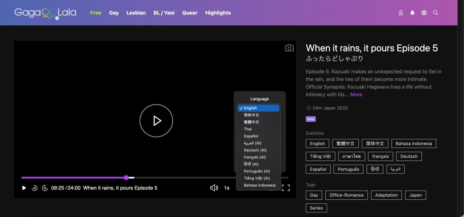Mute the video using the speaker icon
This screenshot has width=464, height=217.
[x=214, y=188]
